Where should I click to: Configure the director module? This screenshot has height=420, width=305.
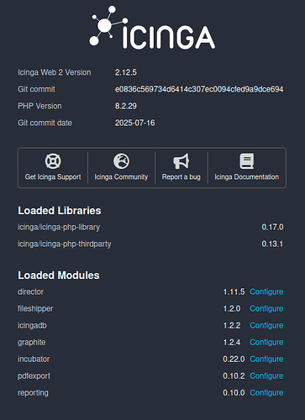click(266, 291)
